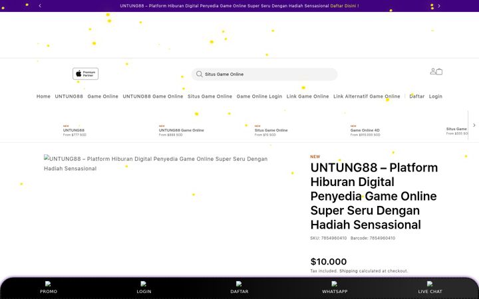Viewport: 479px width, 299px height.
Task: Click the search magnifier icon
Action: [199, 74]
